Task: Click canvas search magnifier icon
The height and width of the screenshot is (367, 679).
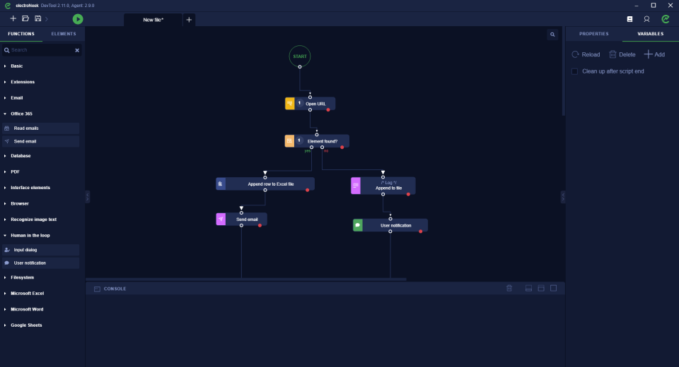Action: 552,35
